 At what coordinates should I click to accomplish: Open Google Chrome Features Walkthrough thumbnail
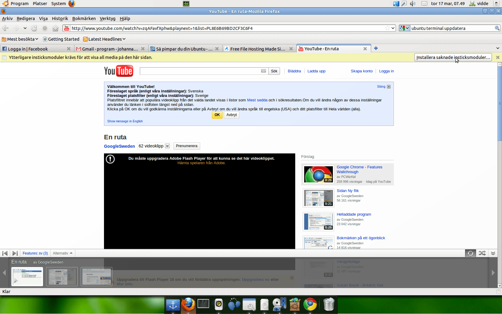click(318, 174)
